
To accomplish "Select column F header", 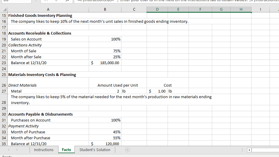I will click(x=200, y=9).
